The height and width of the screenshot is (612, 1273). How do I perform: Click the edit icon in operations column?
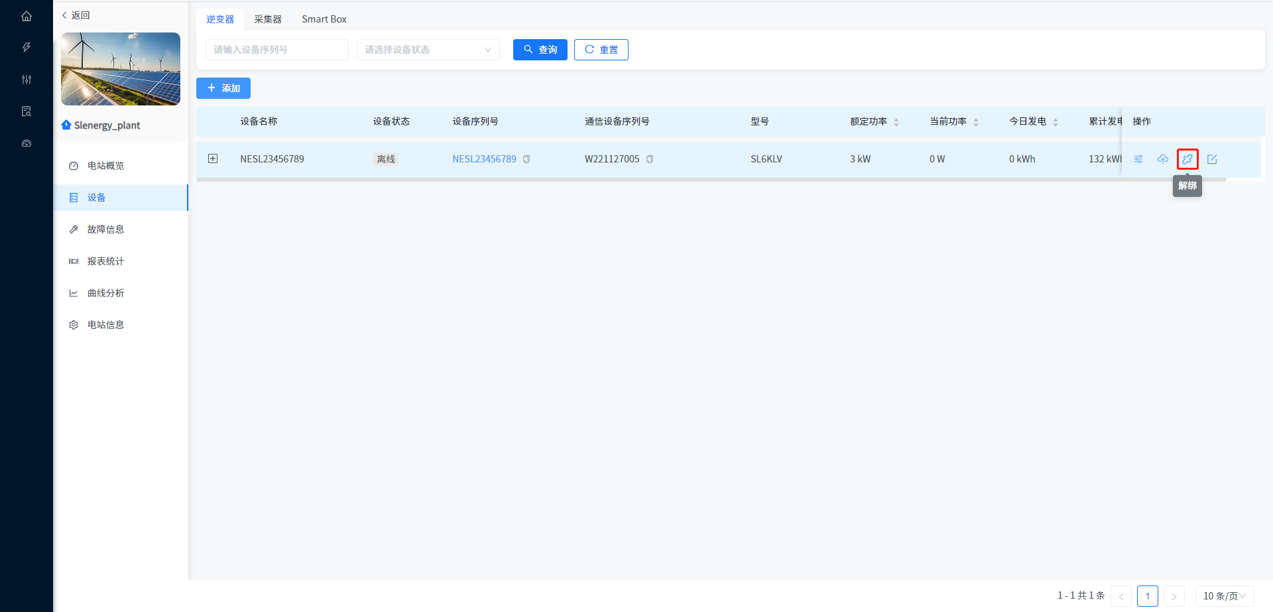(1212, 159)
